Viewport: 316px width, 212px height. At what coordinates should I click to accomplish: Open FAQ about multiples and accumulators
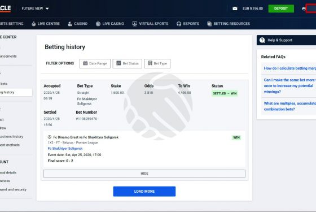290,106
